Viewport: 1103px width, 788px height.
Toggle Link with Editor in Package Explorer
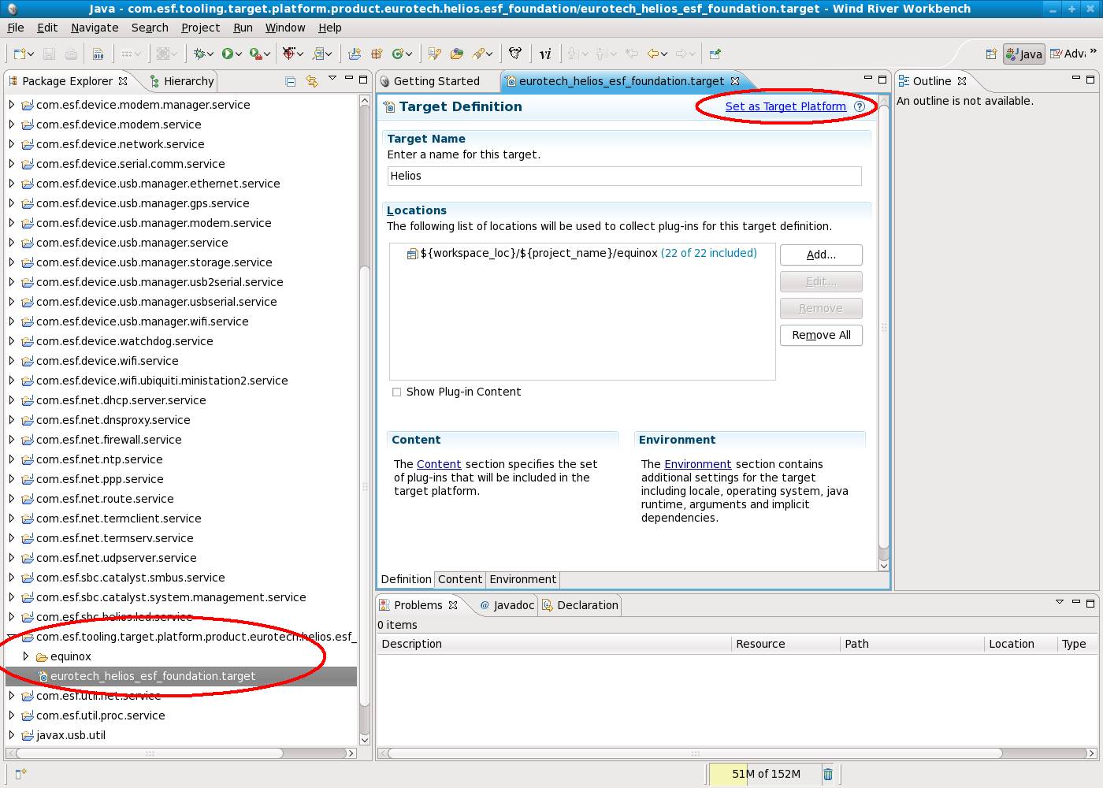click(x=312, y=80)
